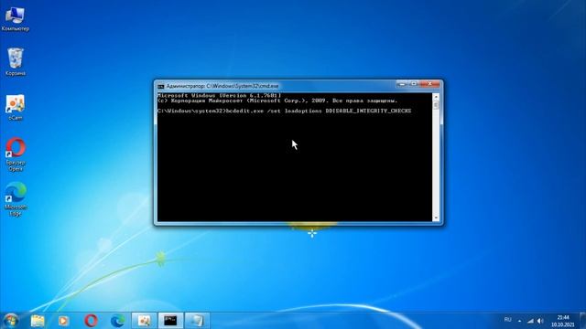This screenshot has height=329, width=586.
Task: Click the Show desktop button
Action: pyautogui.click(x=583, y=321)
